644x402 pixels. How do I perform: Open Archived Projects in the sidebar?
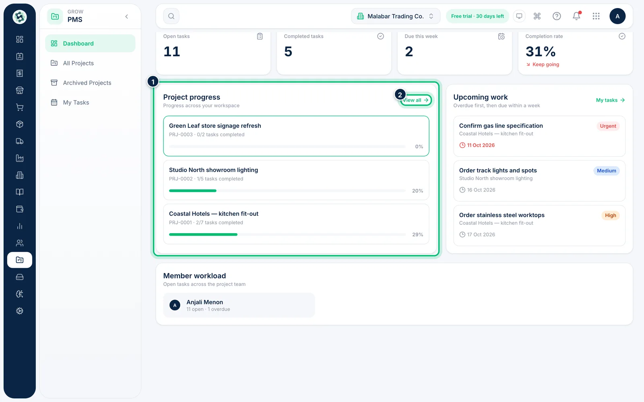[x=90, y=83]
